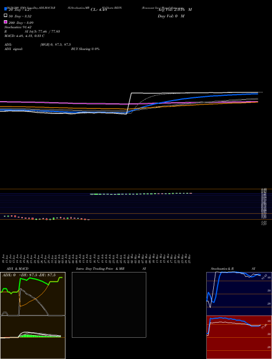Click the 'CL: 4.48' close price
Screen dimensions: 272x359
coord(98,10)
